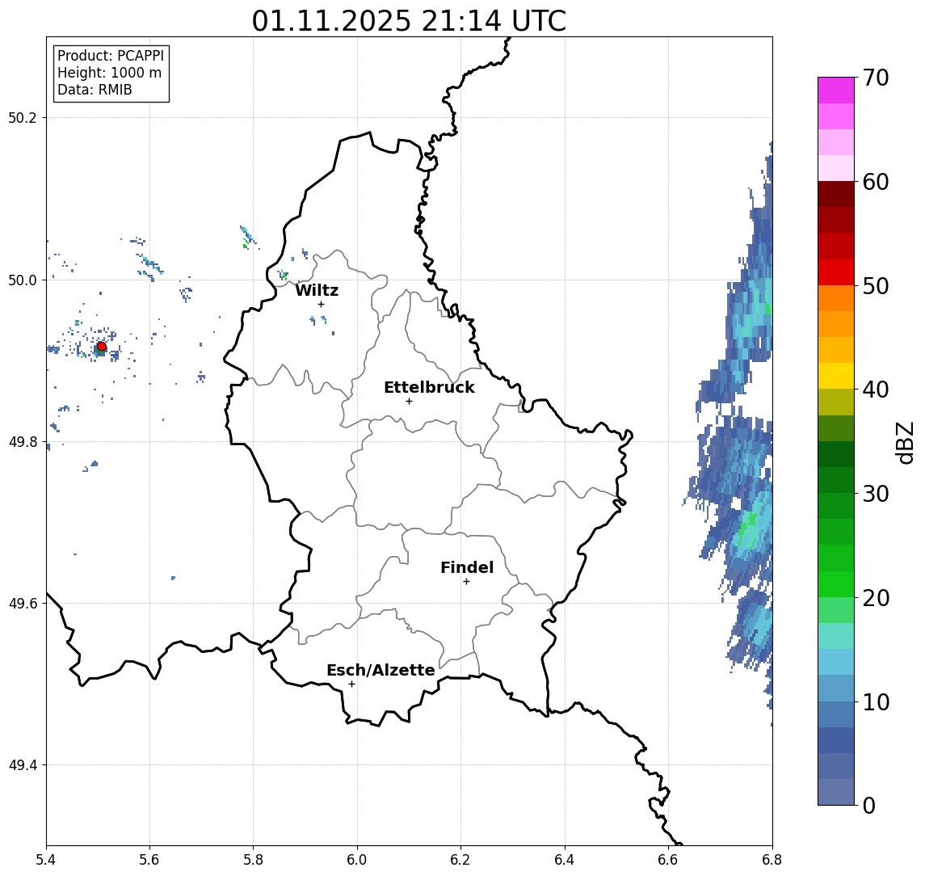Click the bright green swatch above 20 dBZ

pos(836,583)
